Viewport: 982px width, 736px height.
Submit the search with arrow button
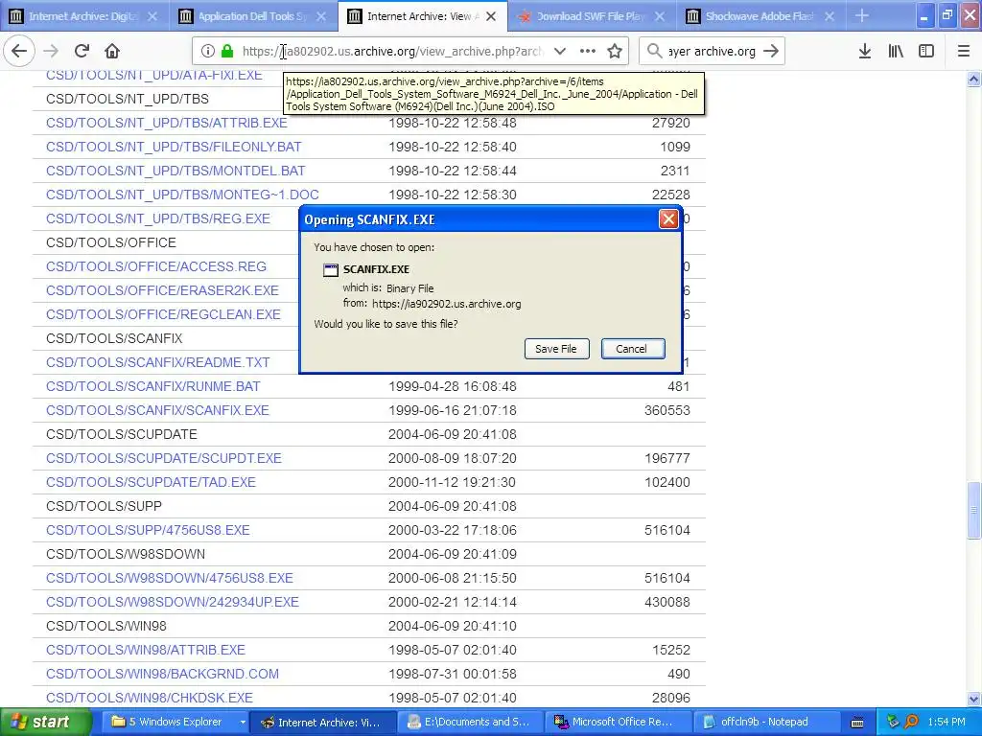point(772,52)
